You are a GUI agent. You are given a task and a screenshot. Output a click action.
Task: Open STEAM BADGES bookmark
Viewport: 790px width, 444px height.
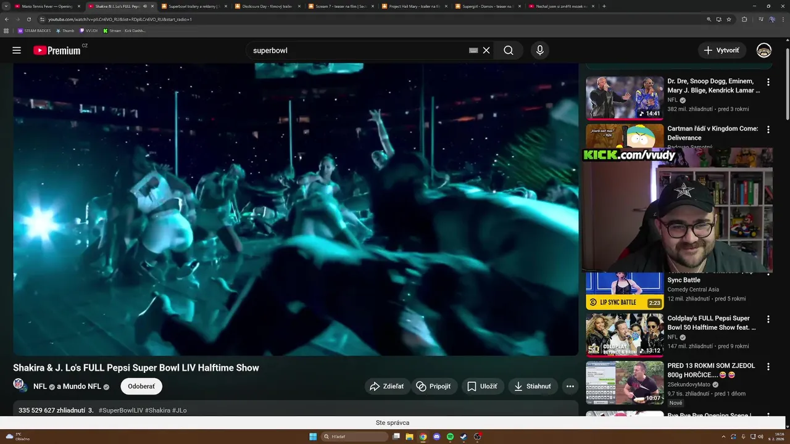35,30
